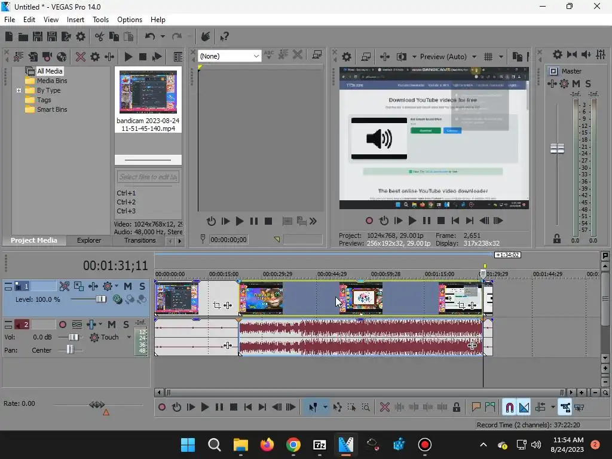Toggle Lock Envelopes to Events button
Screen dimensions: 612x459
(x=565, y=408)
